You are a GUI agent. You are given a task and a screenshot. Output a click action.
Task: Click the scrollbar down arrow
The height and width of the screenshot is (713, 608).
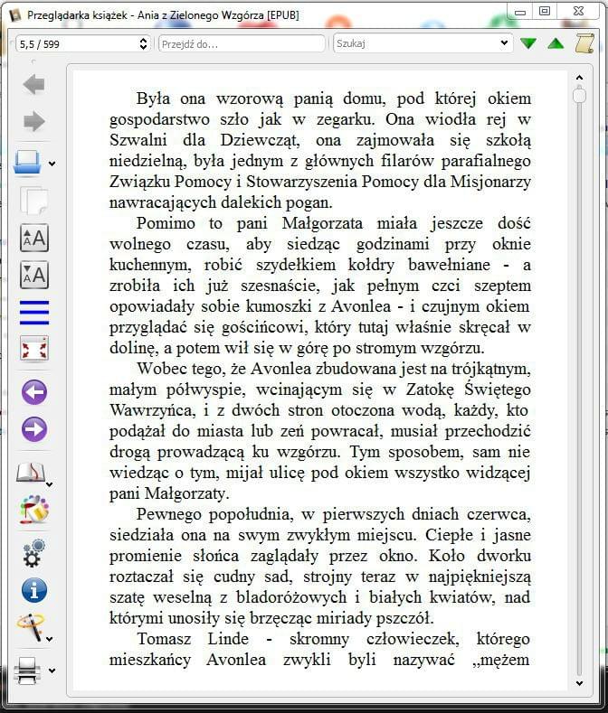tap(579, 683)
